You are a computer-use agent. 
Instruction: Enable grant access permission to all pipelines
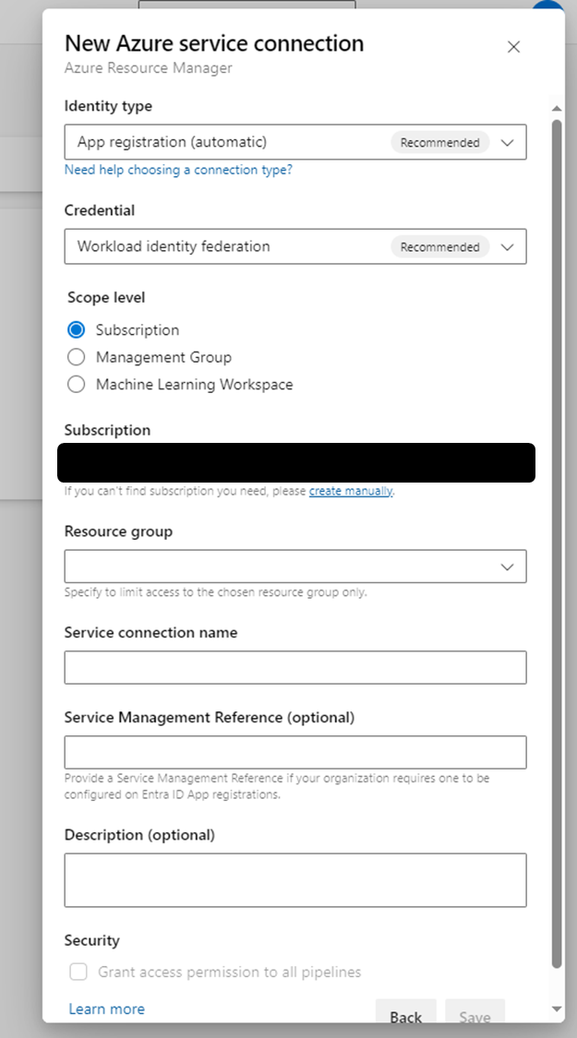pyautogui.click(x=78, y=972)
